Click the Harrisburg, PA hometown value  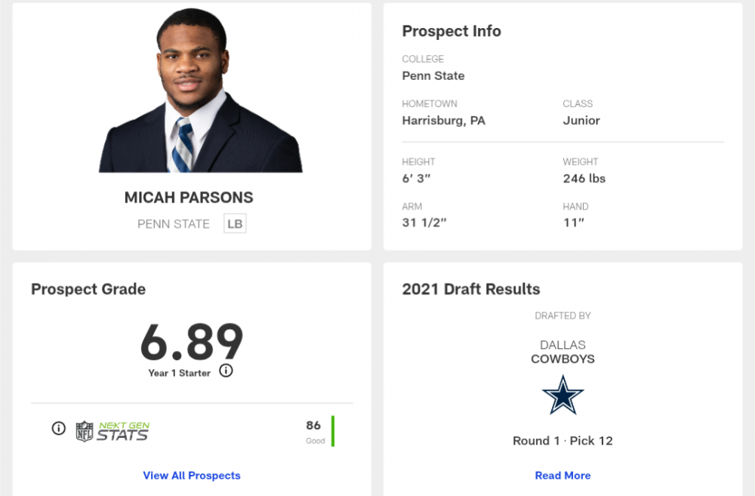click(443, 120)
